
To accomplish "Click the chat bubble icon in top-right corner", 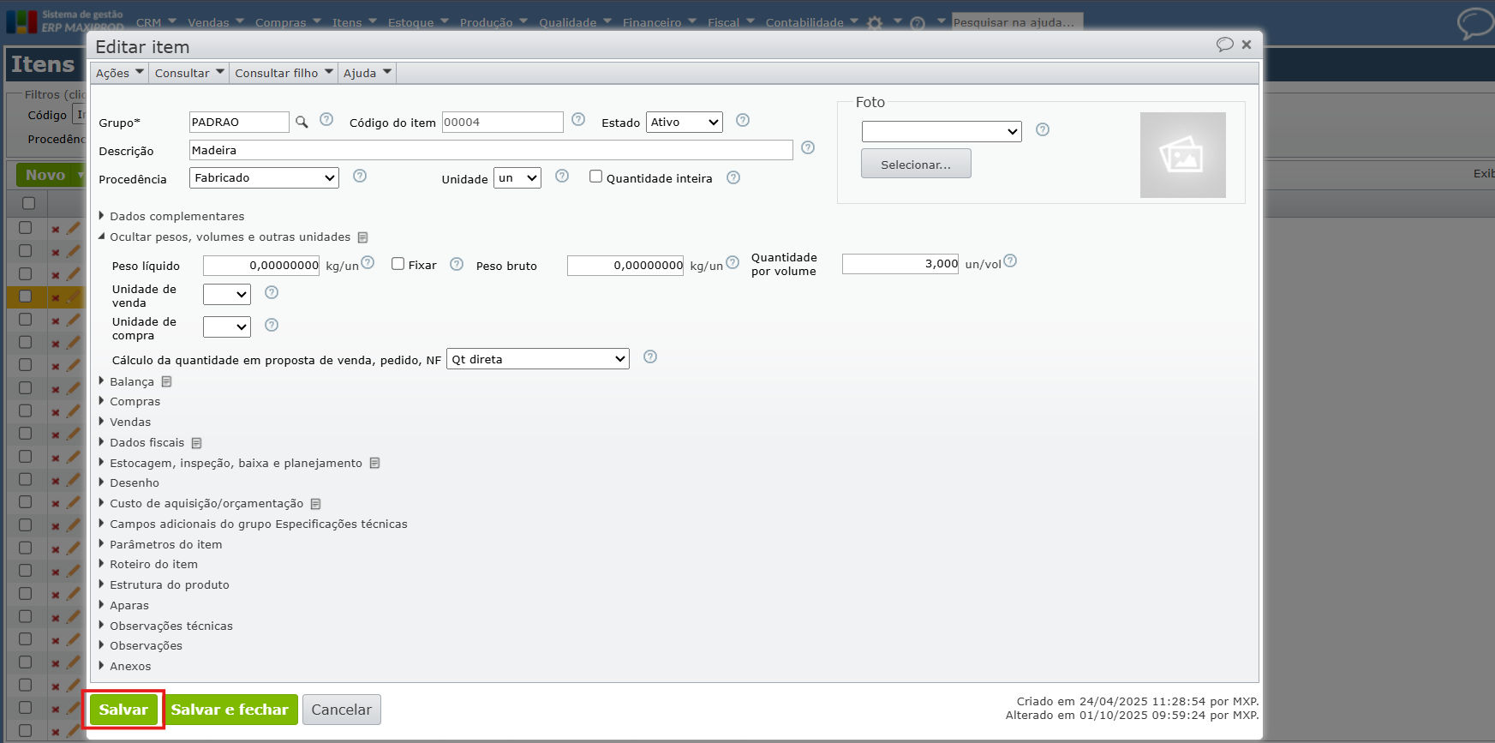I will click(1475, 23).
